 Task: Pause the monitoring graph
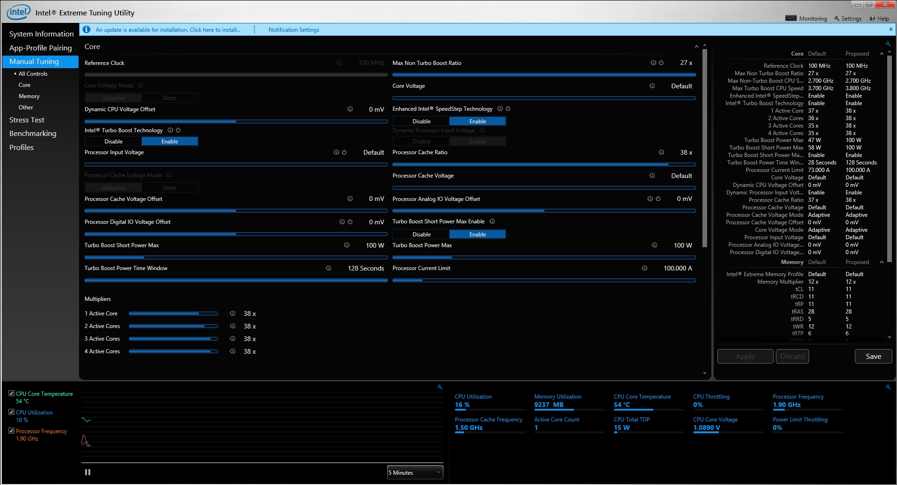[87, 472]
